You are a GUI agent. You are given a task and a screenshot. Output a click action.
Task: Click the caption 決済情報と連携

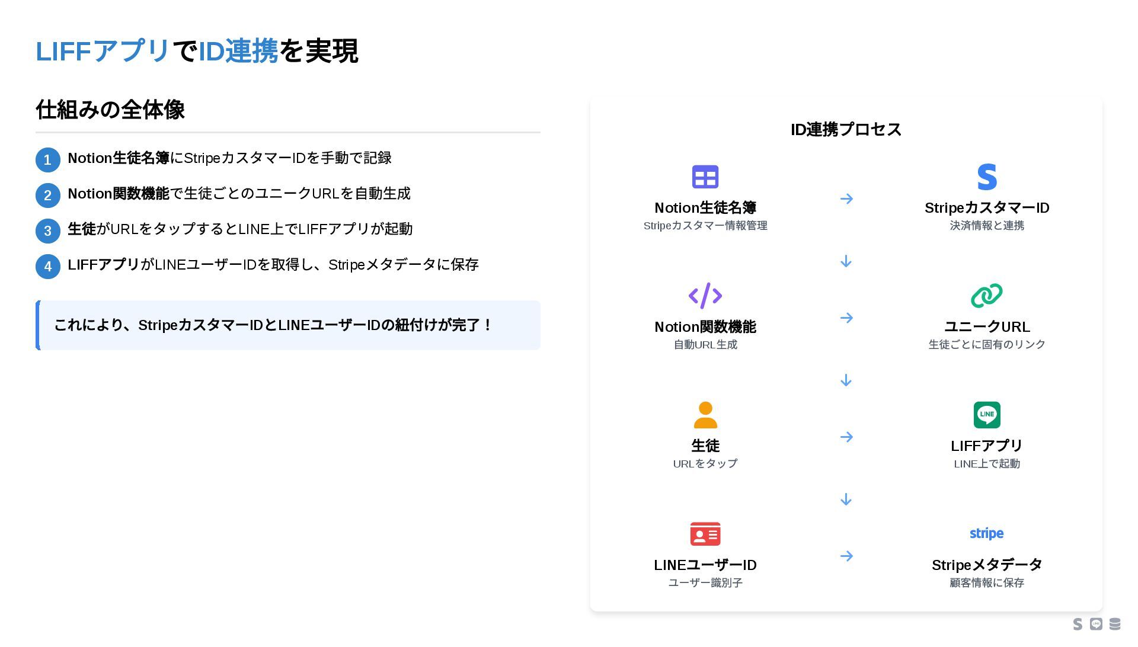click(x=987, y=226)
